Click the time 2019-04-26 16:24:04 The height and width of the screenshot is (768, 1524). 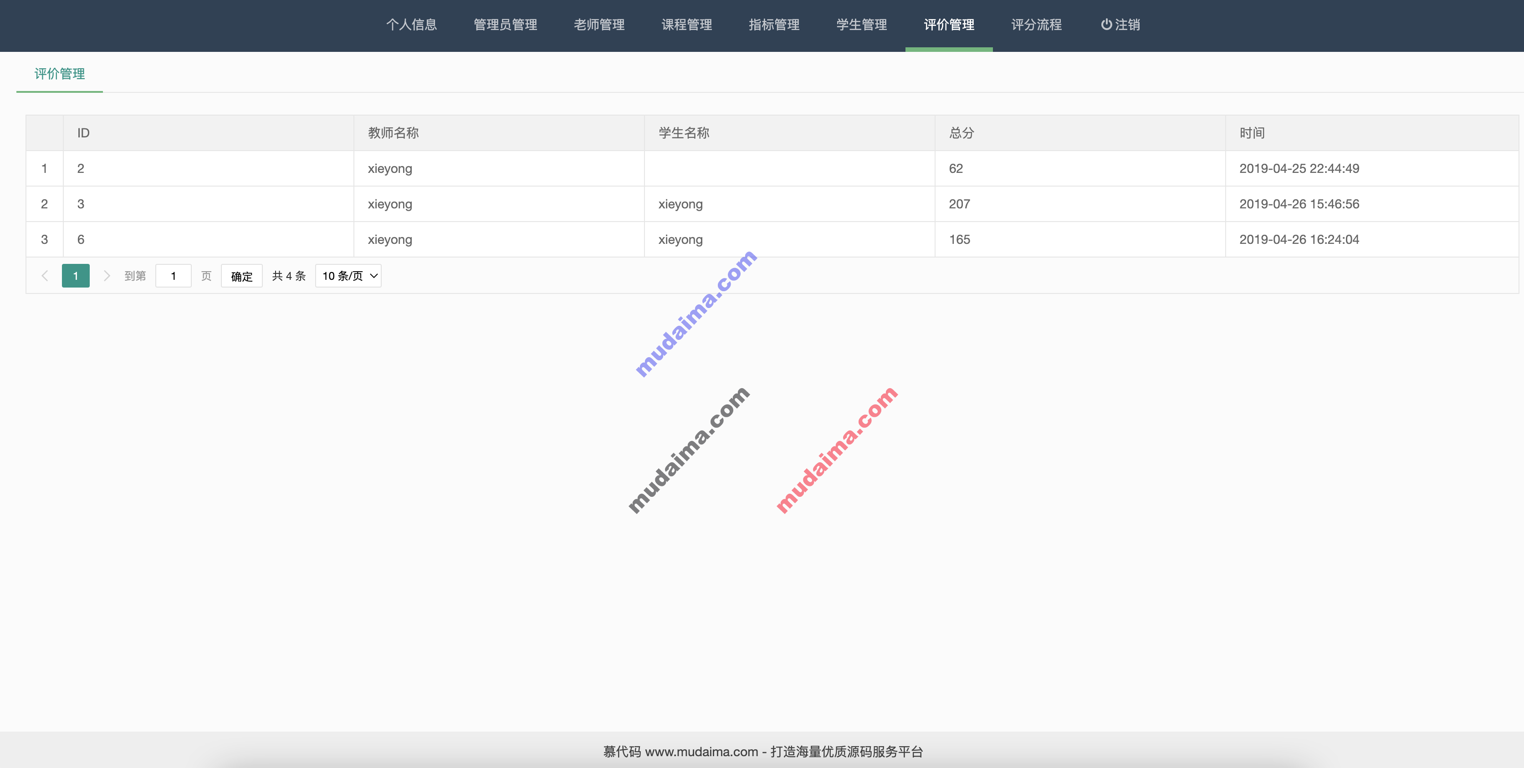point(1299,239)
